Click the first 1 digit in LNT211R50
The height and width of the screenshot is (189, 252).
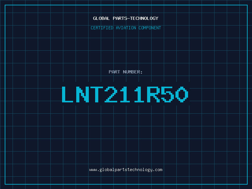coord(125,94)
